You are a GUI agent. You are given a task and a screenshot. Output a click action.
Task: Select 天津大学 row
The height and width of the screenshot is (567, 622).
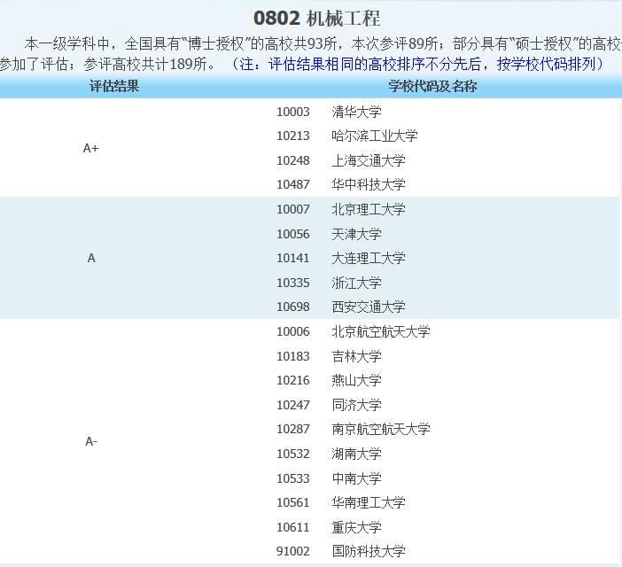356,234
